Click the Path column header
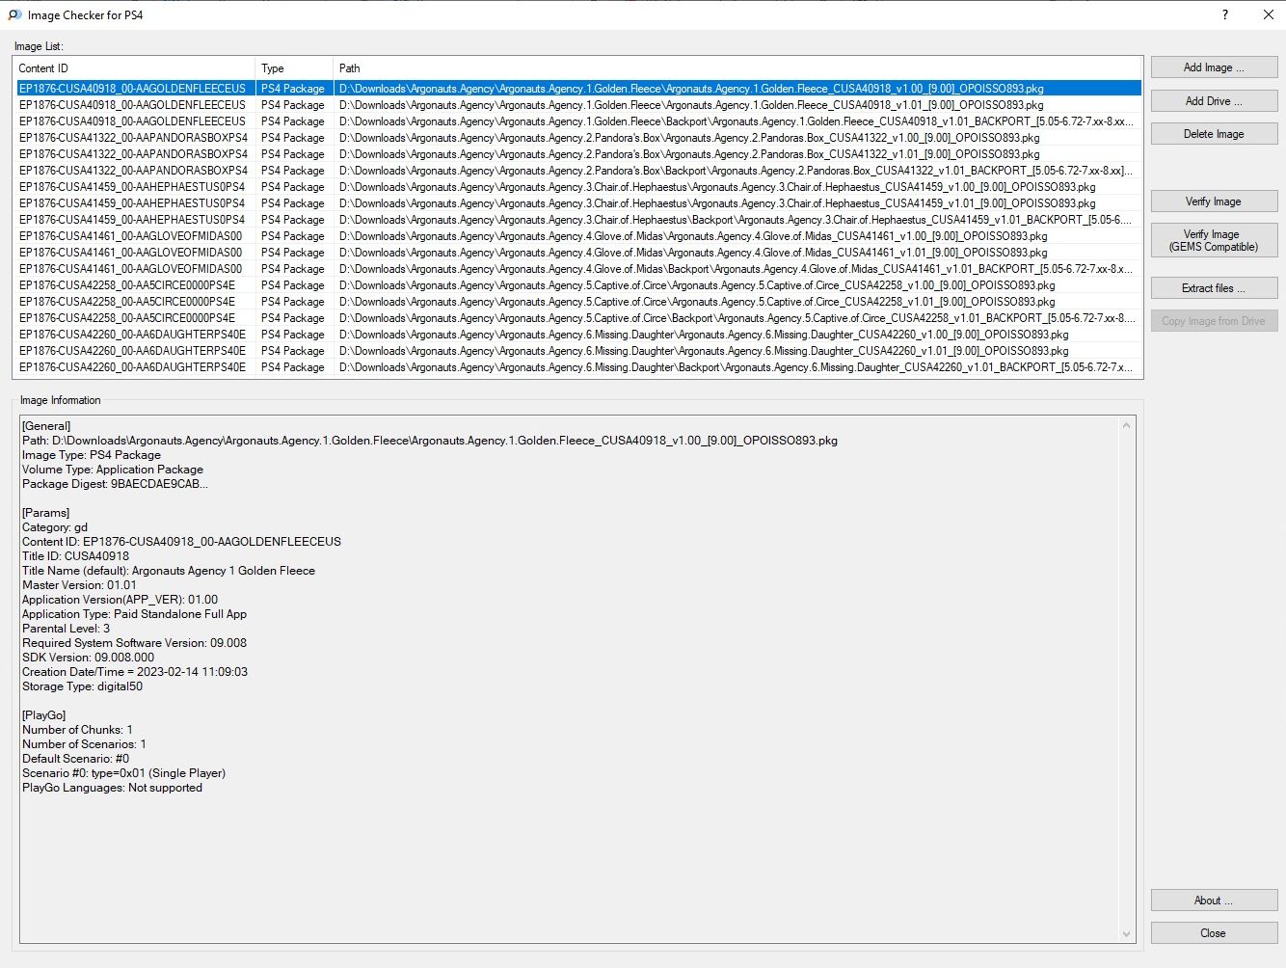Viewport: 1286px width, 968px height. (737, 68)
